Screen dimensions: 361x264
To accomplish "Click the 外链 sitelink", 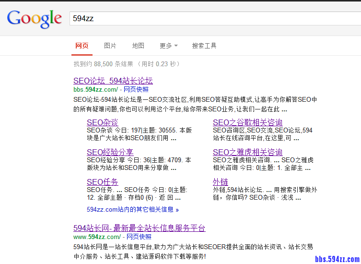I will click(221, 182).
